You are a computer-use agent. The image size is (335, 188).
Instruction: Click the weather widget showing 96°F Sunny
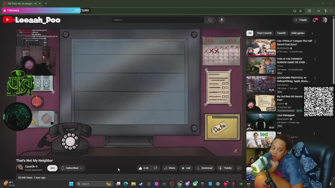point(9,184)
